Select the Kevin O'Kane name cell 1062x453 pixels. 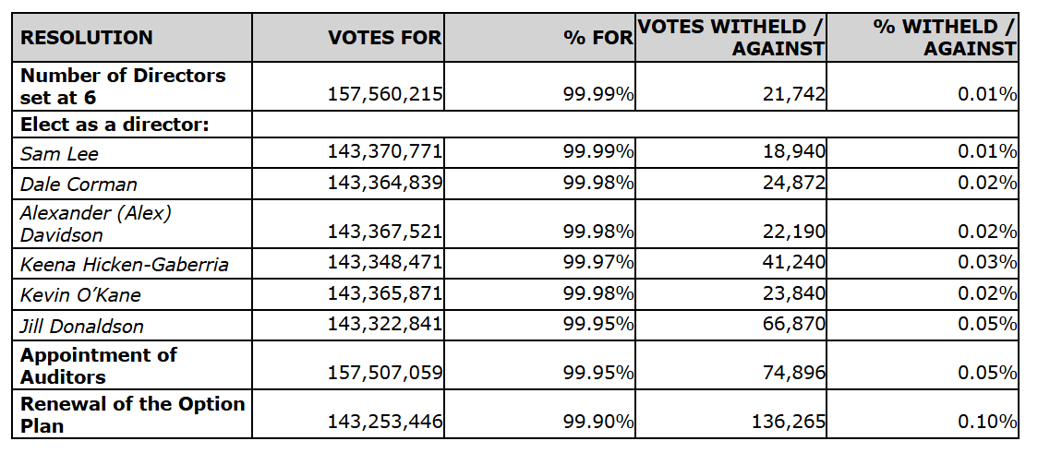80,295
